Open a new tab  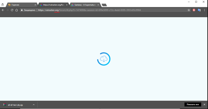(104, 5)
